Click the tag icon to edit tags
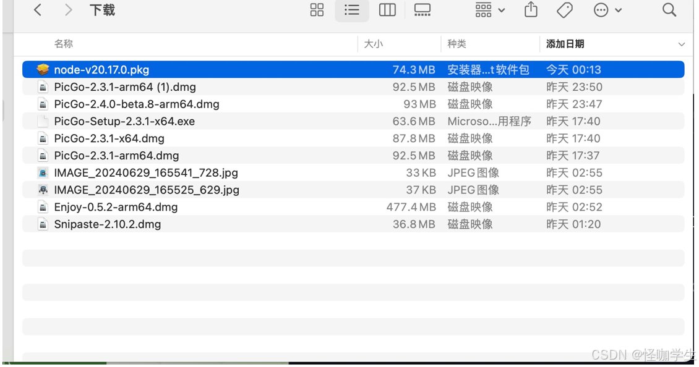The image size is (699, 367). [564, 10]
